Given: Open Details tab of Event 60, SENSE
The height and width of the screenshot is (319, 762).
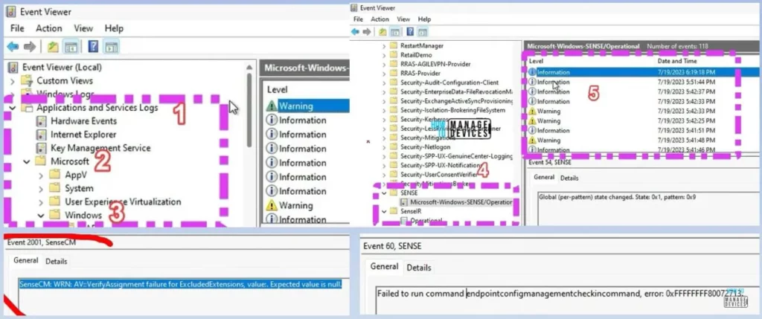Looking at the screenshot, I should click(418, 268).
